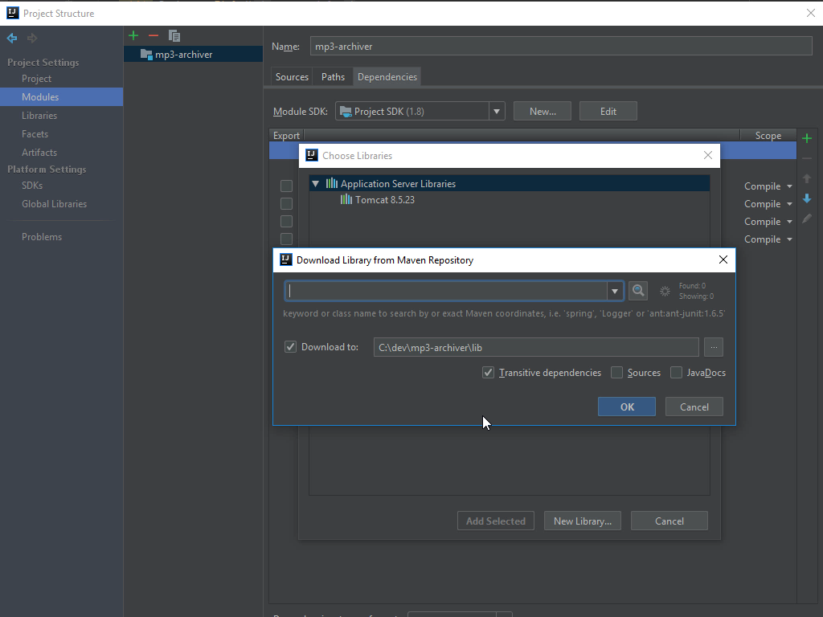Go back using the blue back arrow
The width and height of the screenshot is (823, 617).
12,38
